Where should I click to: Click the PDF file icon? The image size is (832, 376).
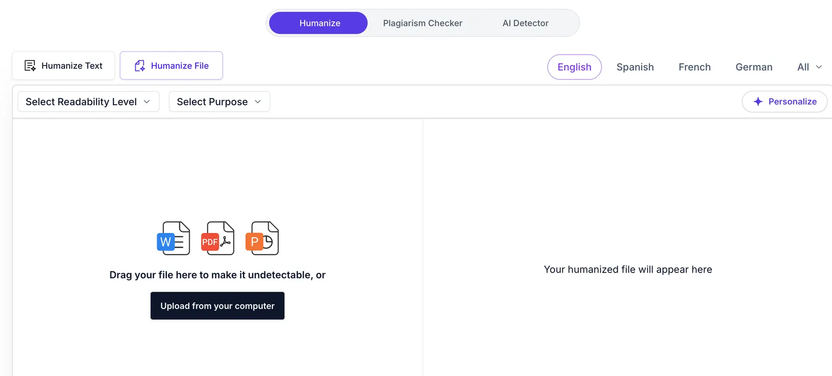point(217,238)
